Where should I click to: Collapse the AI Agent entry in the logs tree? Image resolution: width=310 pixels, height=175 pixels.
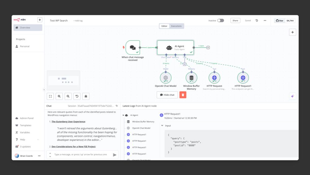[123, 115]
